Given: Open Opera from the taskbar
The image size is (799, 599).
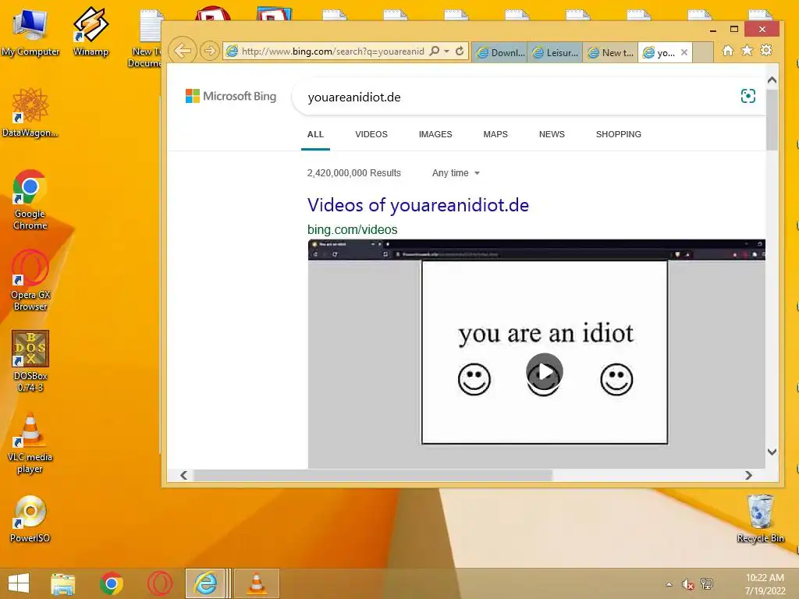Looking at the screenshot, I should 160,583.
